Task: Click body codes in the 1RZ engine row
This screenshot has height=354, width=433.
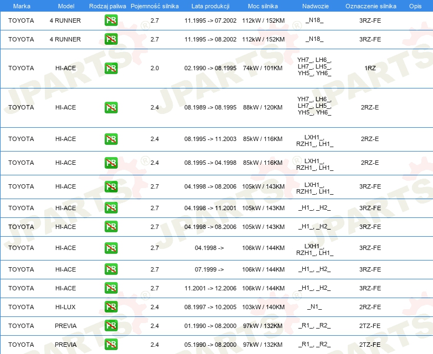Action: pos(315,66)
